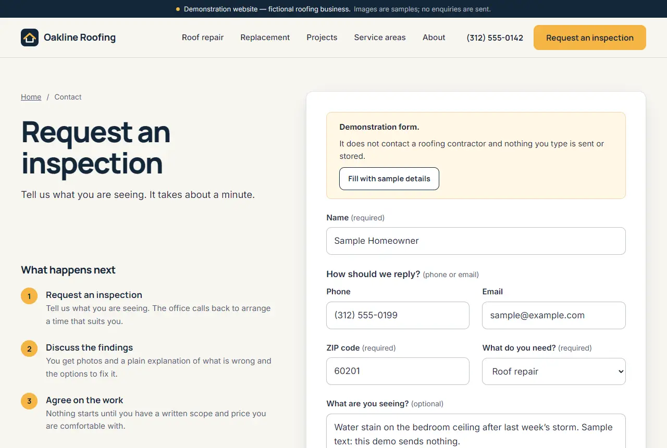Screen dimensions: 667x448
Task: Go to the Replacement nav link
Action: (x=265, y=38)
